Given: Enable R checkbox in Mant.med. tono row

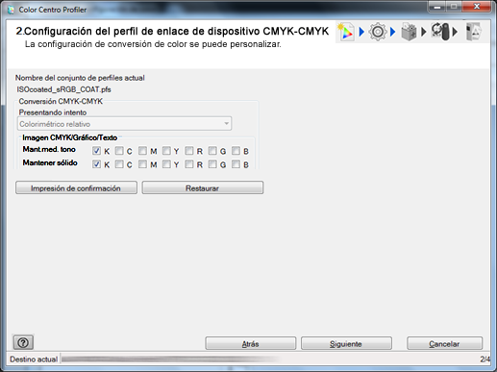Looking at the screenshot, I should 189,151.
